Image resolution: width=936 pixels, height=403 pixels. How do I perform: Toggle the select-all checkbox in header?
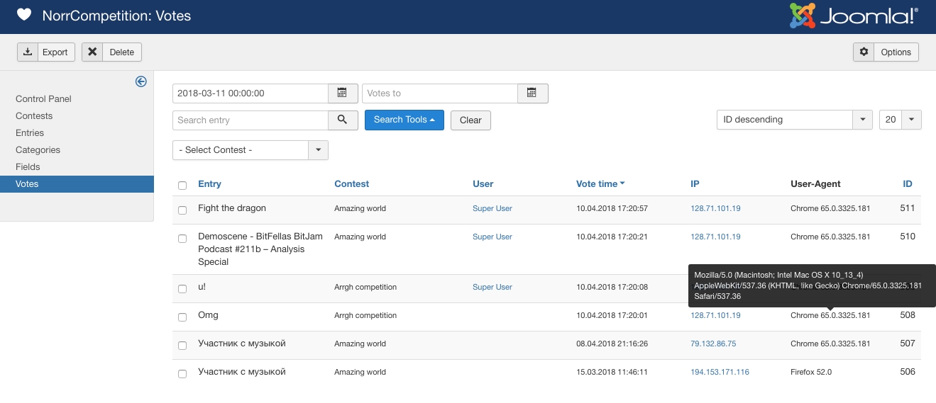(x=182, y=186)
